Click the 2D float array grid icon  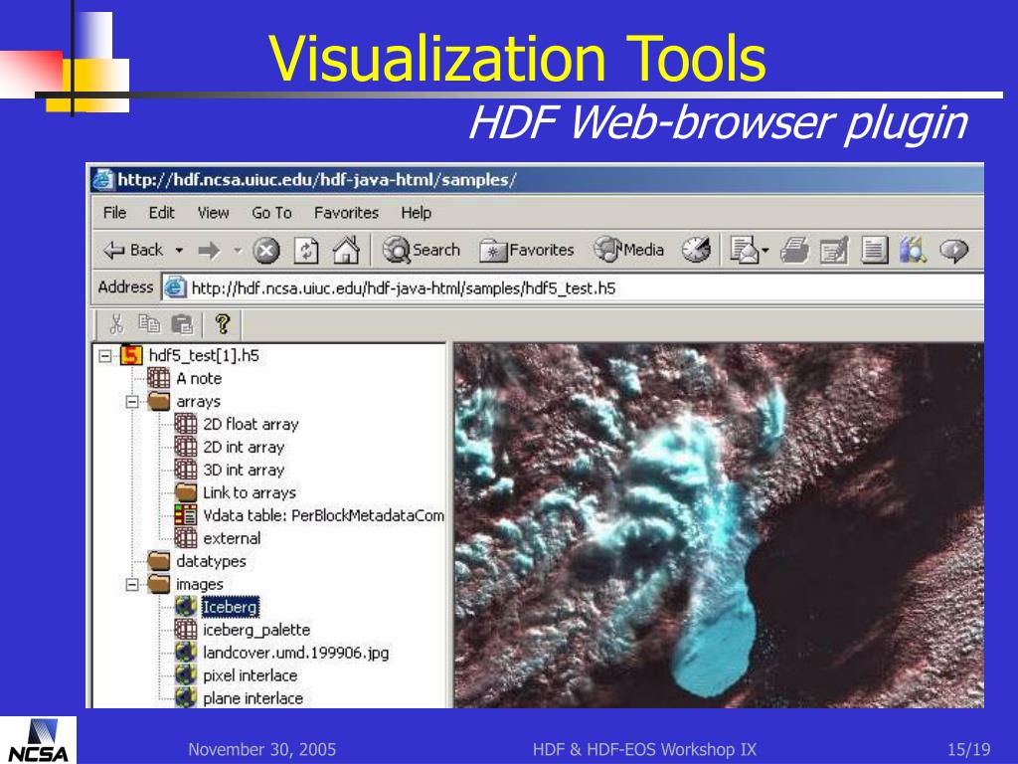tap(186, 424)
